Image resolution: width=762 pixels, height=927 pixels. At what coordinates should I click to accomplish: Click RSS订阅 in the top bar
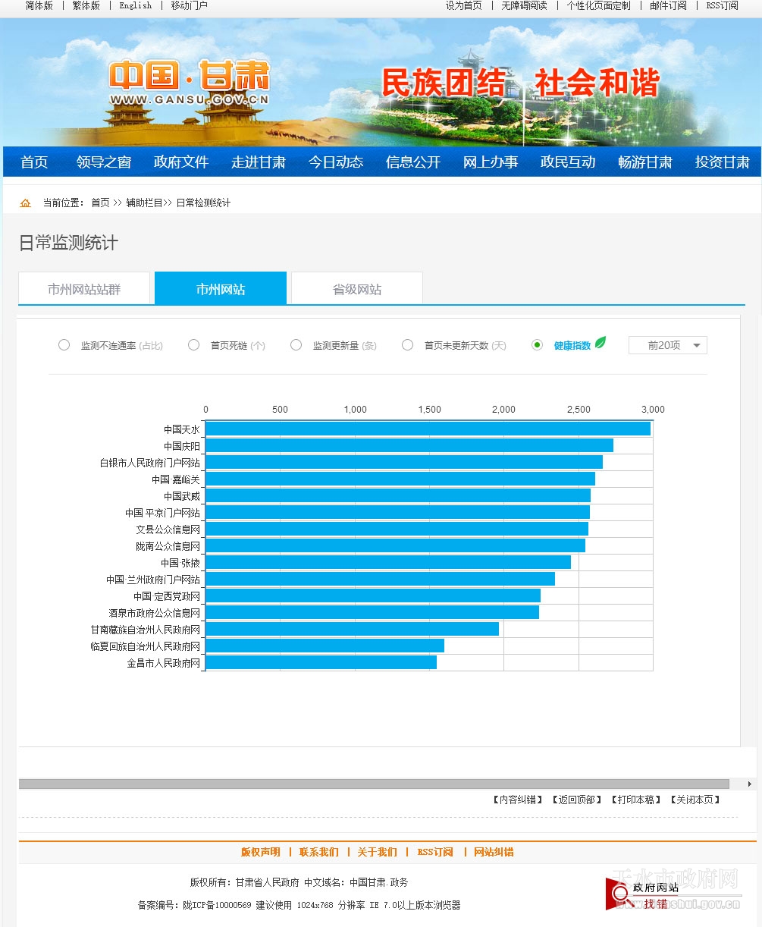point(722,5)
